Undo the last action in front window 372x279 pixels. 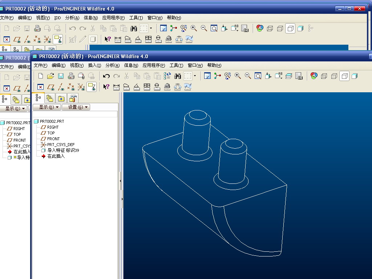pos(106,76)
